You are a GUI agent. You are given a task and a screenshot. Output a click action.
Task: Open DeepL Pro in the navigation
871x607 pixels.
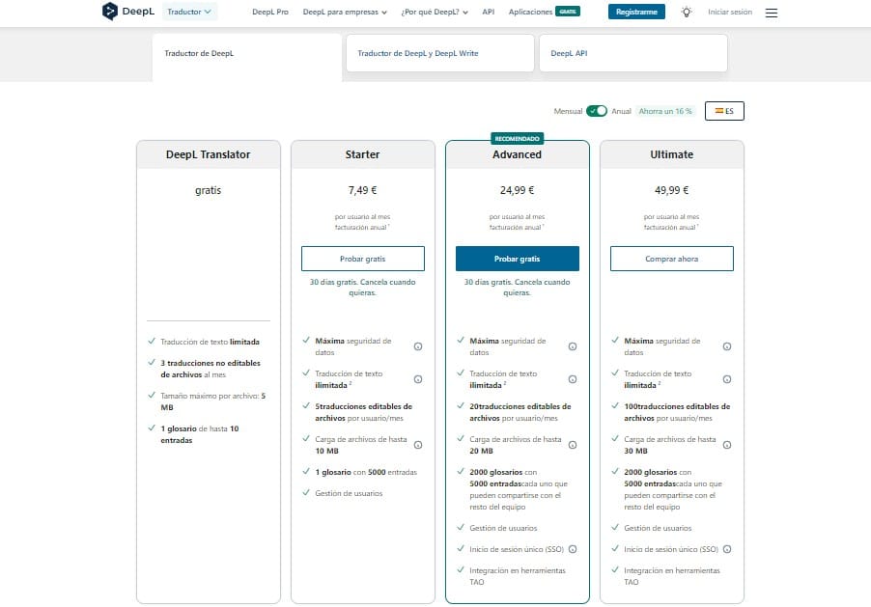click(x=270, y=12)
